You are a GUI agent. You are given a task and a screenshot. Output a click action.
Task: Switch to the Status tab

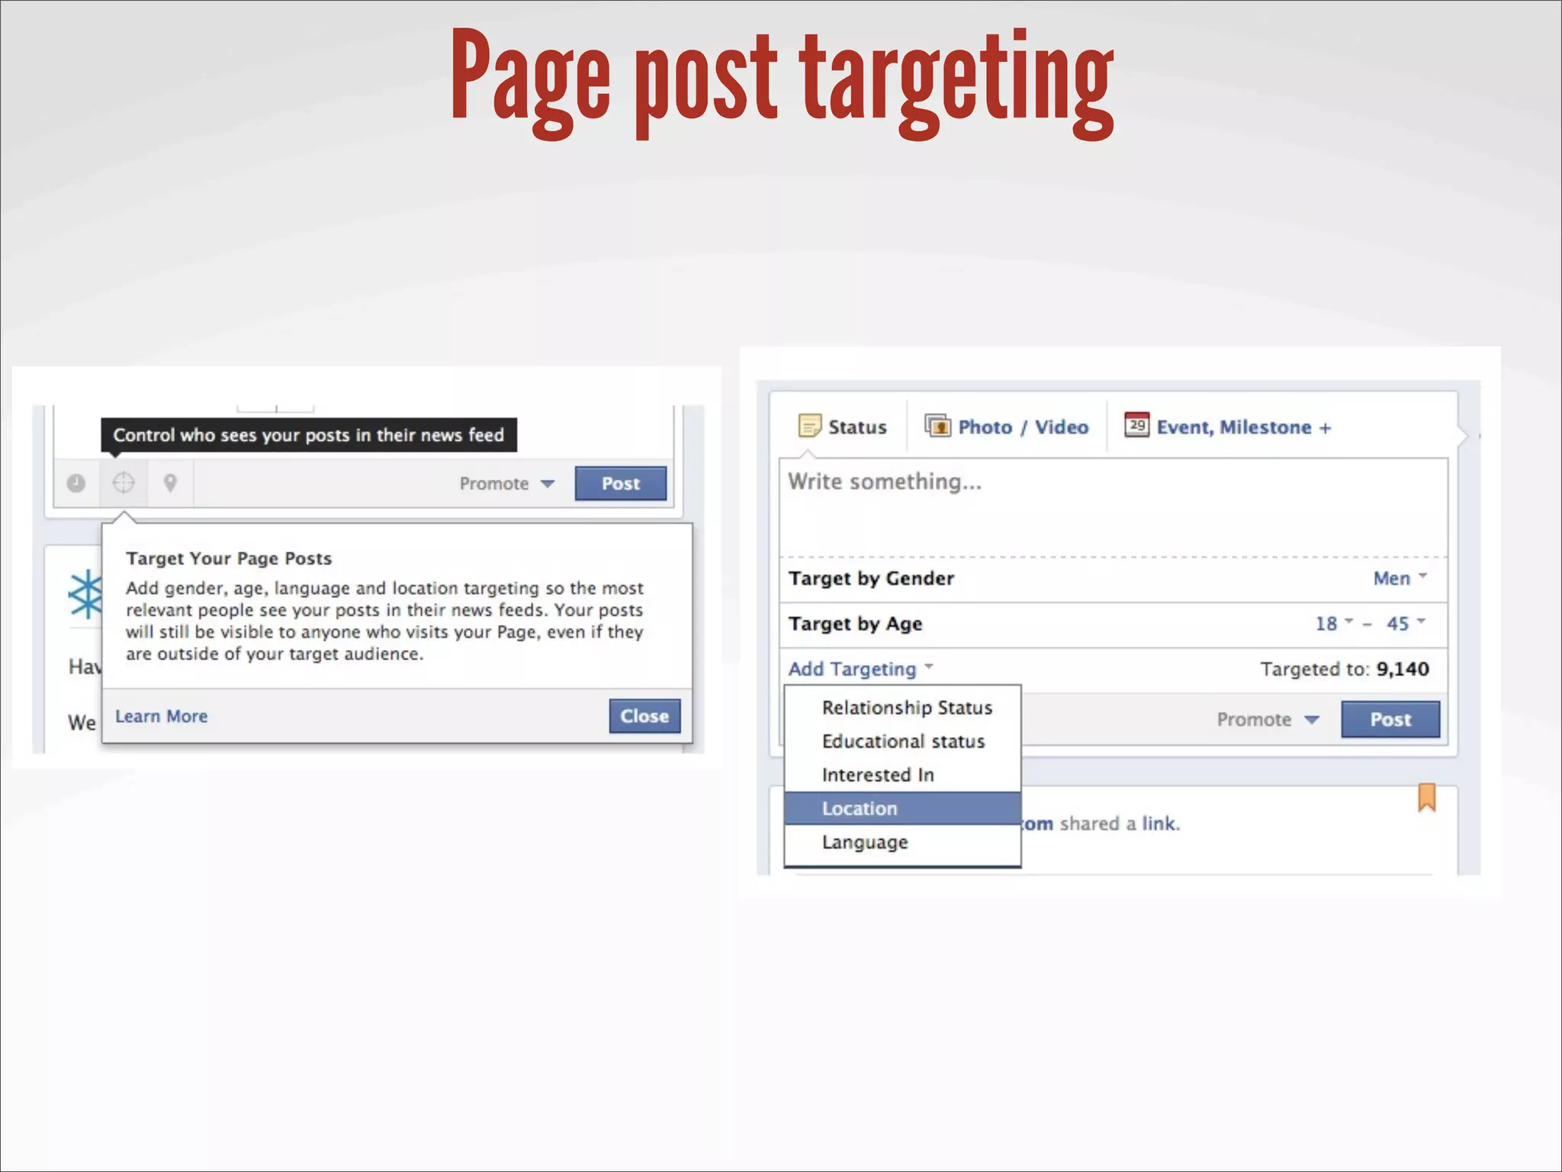click(x=842, y=427)
